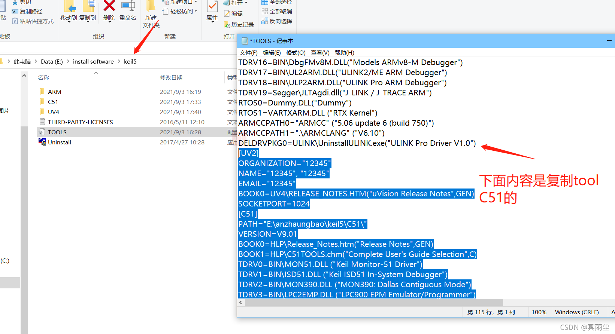
Task: Click Paste shortcut (粘贴快捷方式) button
Action: point(33,21)
